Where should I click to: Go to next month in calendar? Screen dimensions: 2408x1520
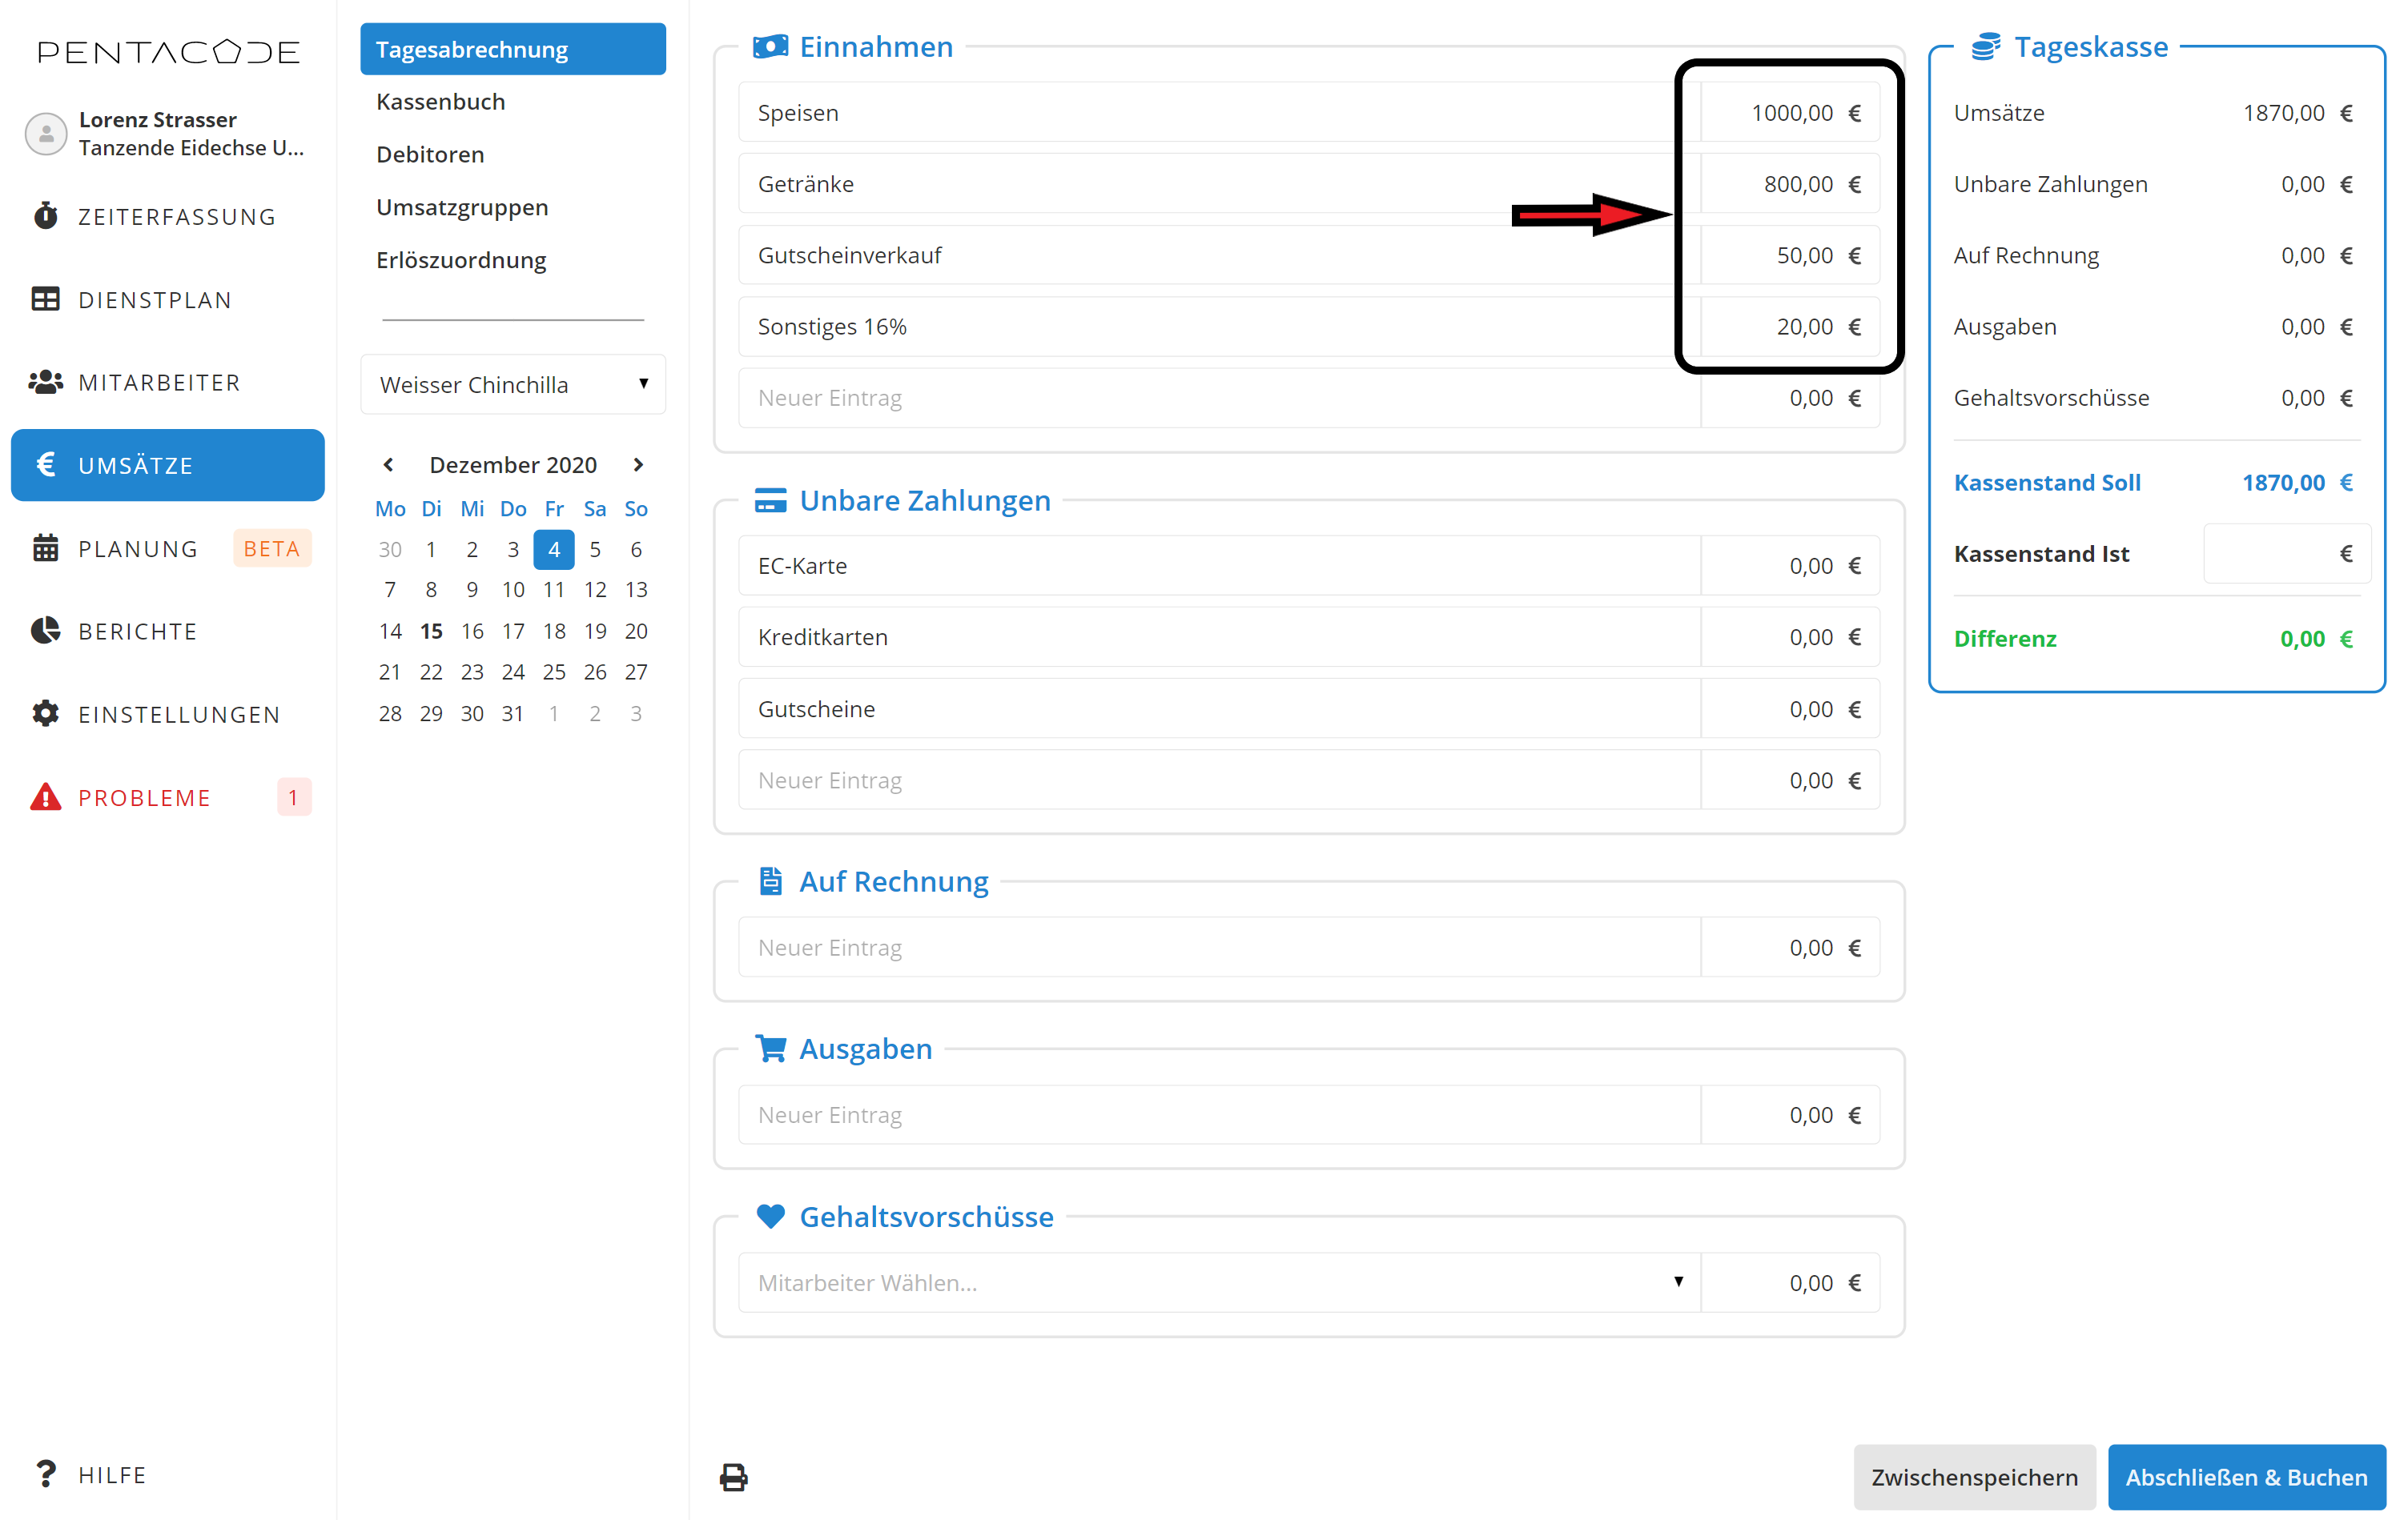[638, 465]
